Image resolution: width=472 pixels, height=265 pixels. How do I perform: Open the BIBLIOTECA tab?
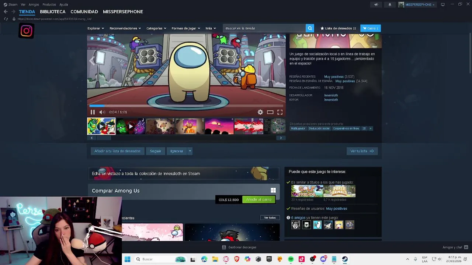(53, 12)
